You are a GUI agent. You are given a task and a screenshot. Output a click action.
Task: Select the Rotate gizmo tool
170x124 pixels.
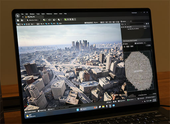click(27, 24)
